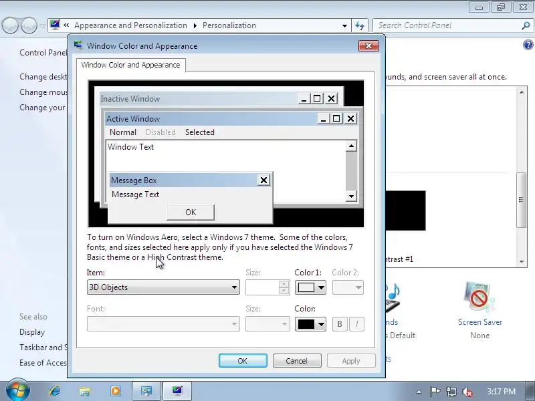
Task: Open Internet Explorer from the taskbar
Action: click(x=54, y=391)
